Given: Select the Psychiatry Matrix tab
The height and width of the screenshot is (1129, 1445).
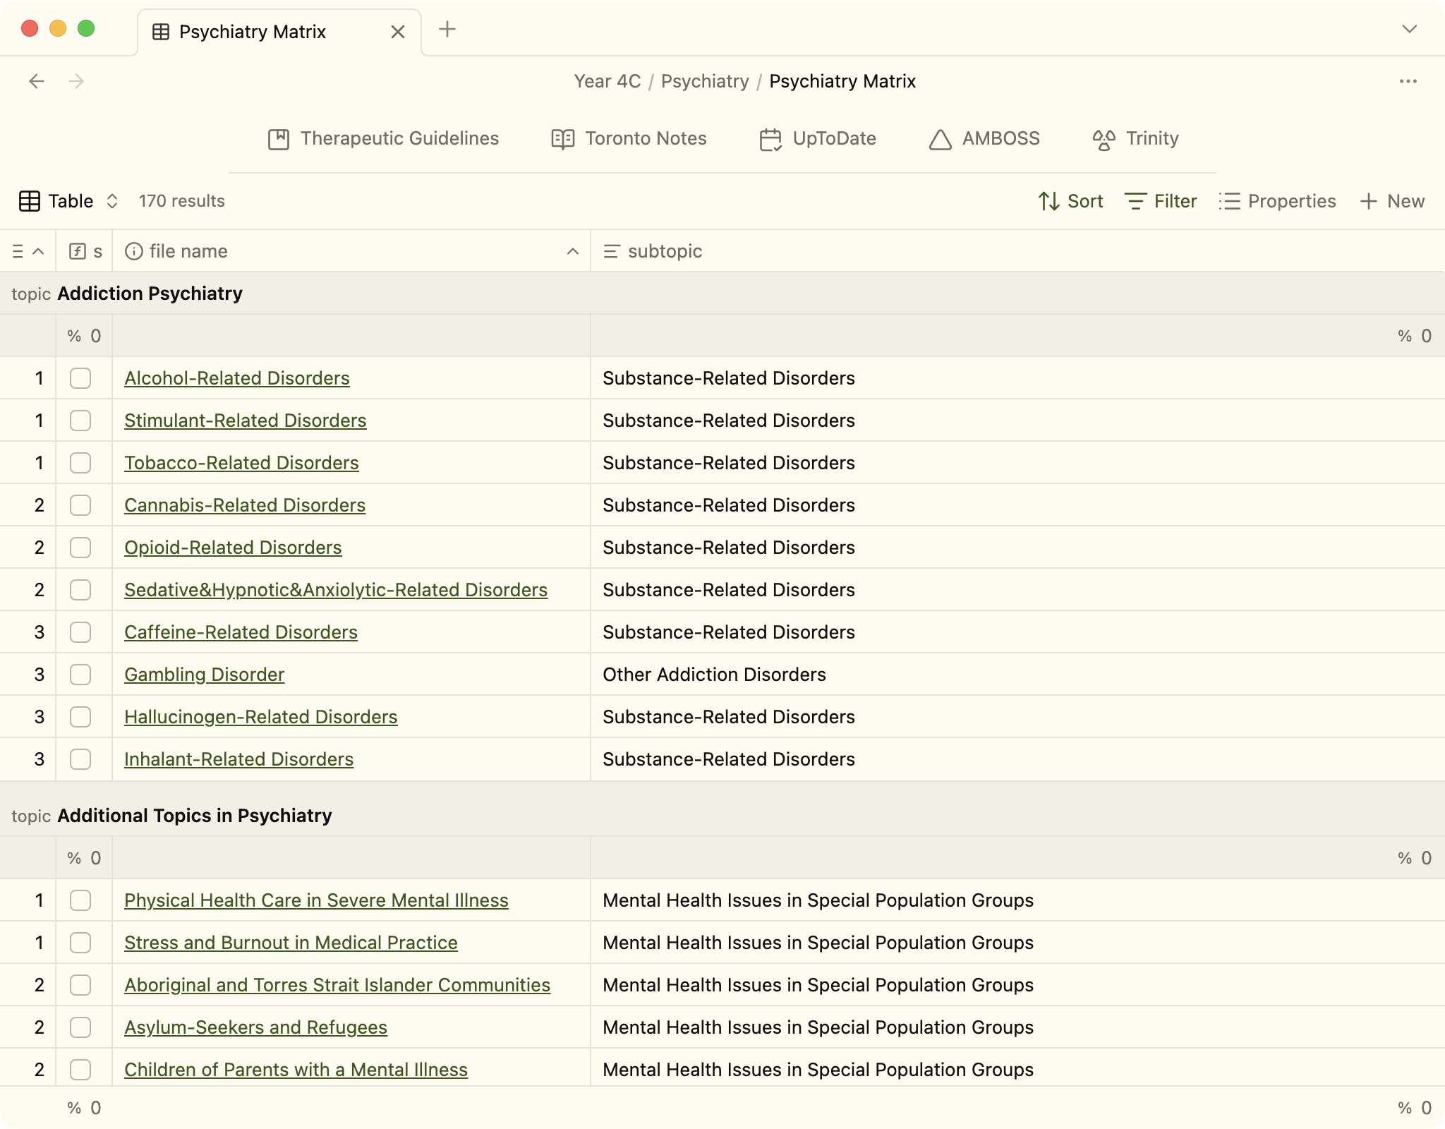Looking at the screenshot, I should pos(252,32).
